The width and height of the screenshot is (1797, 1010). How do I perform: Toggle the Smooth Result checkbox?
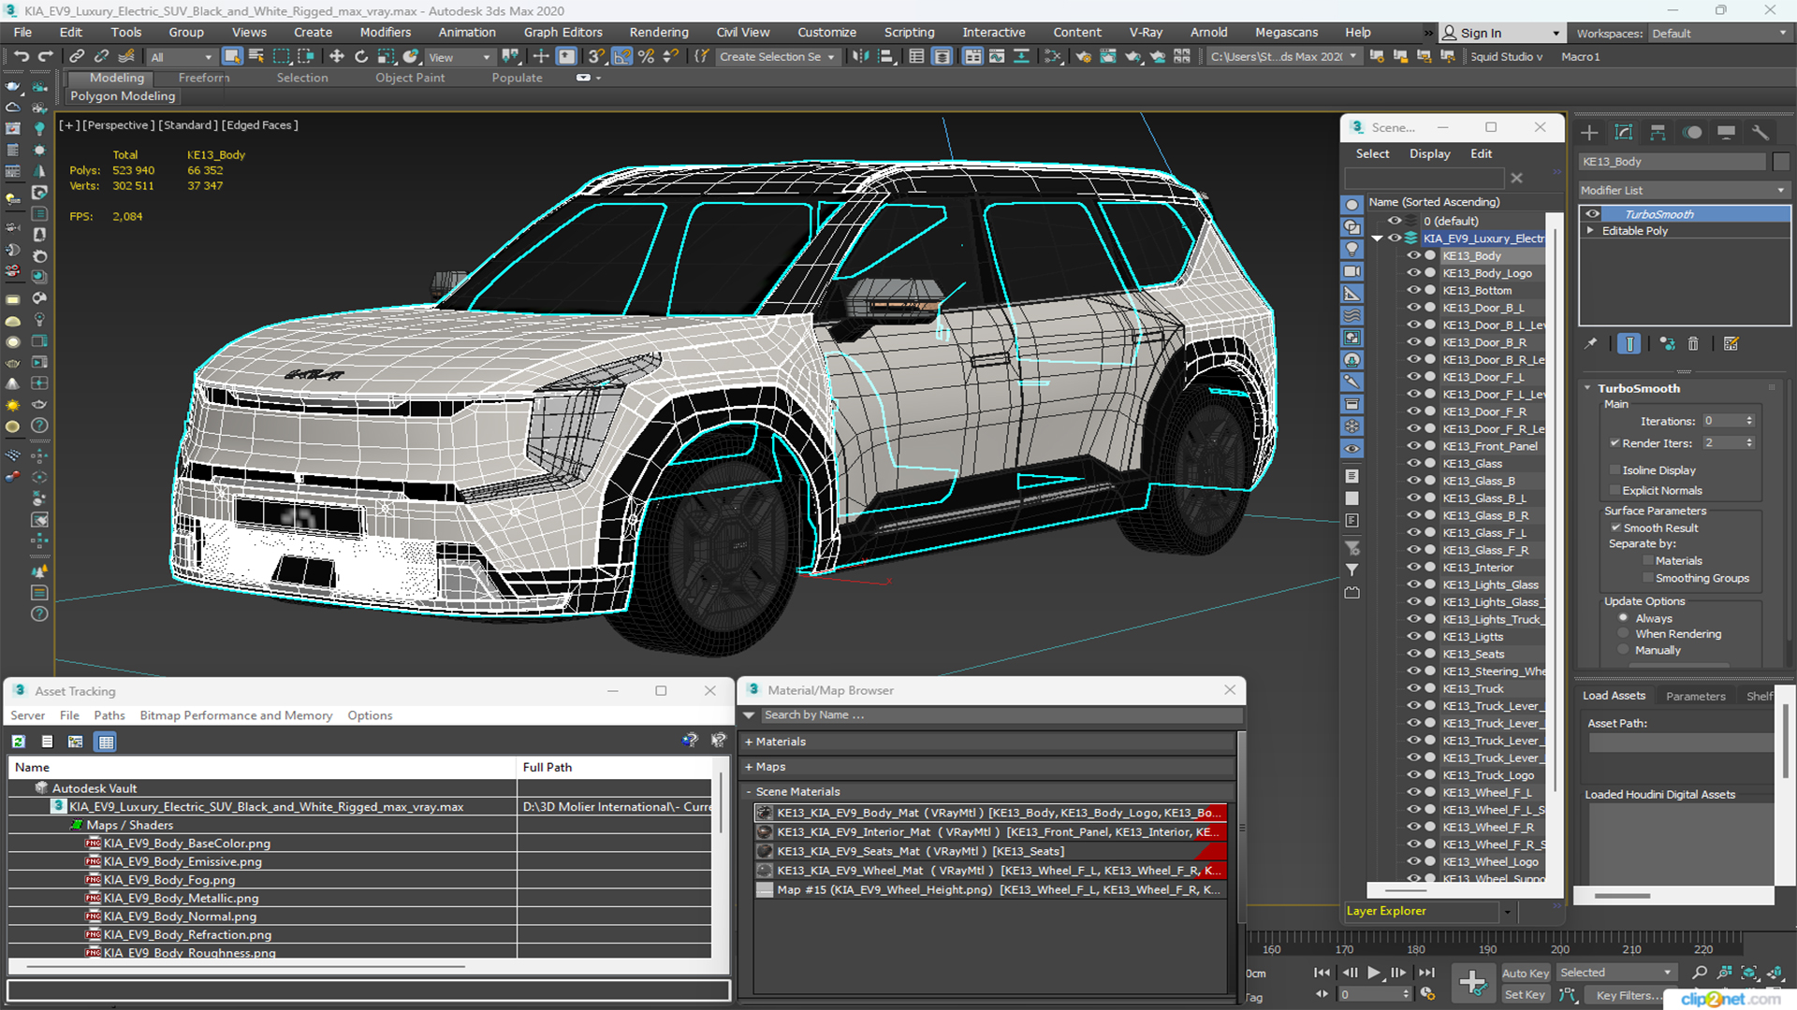click(1615, 527)
